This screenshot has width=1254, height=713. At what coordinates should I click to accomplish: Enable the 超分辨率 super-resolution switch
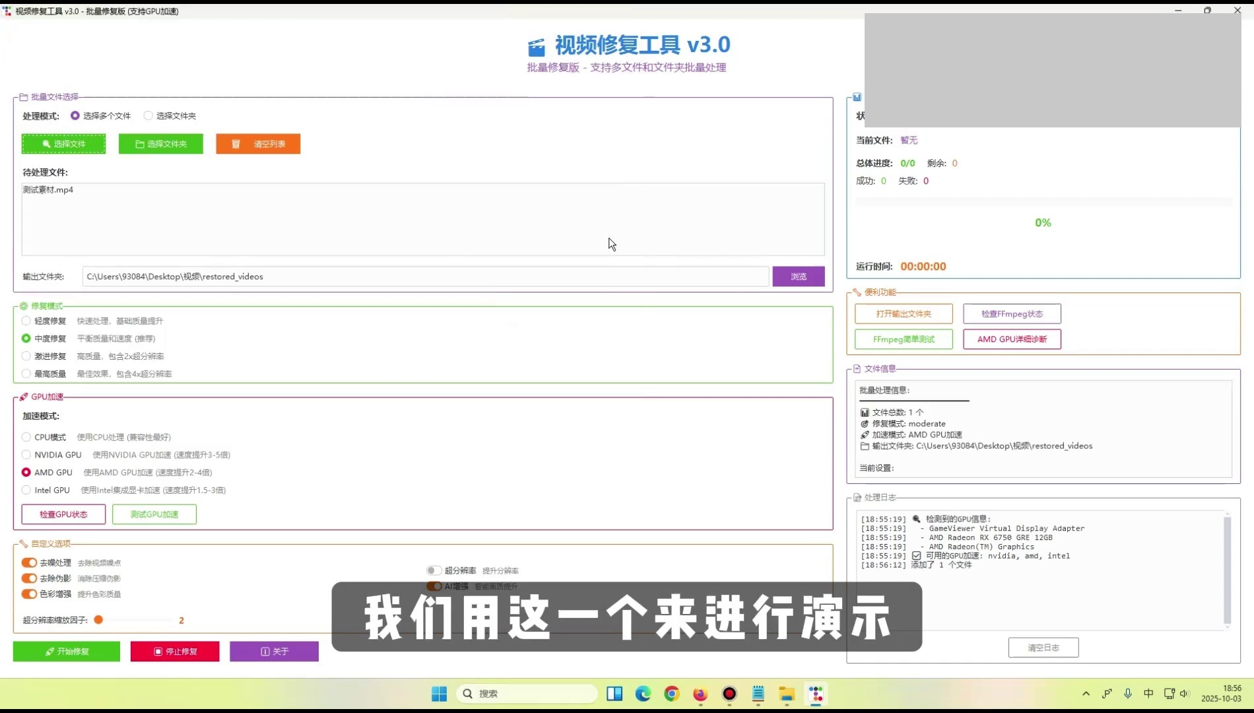[x=434, y=570]
